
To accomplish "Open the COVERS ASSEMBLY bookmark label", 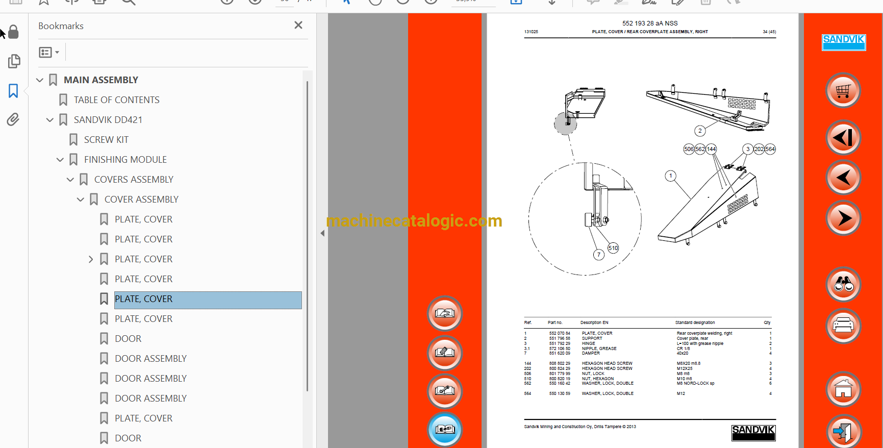I will click(x=134, y=180).
